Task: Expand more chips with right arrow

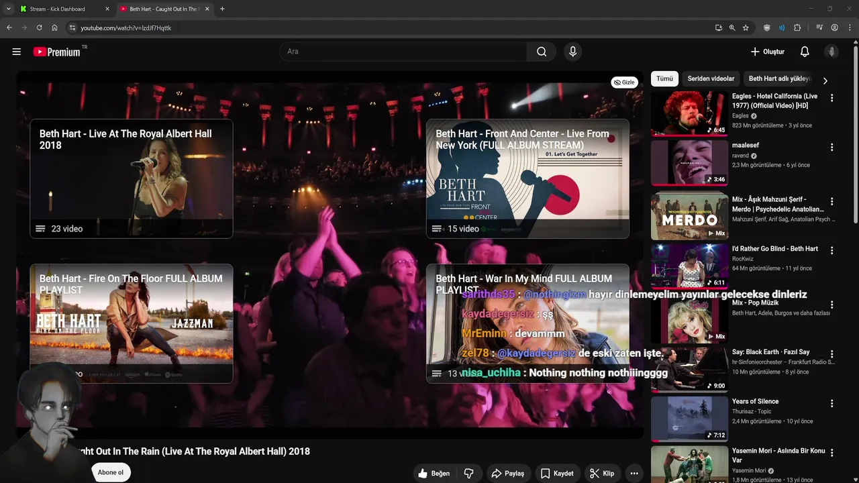Action: [x=825, y=80]
